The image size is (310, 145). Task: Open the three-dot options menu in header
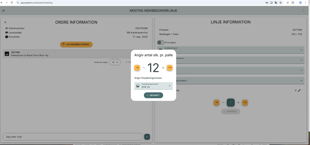pyautogui.click(x=304, y=11)
